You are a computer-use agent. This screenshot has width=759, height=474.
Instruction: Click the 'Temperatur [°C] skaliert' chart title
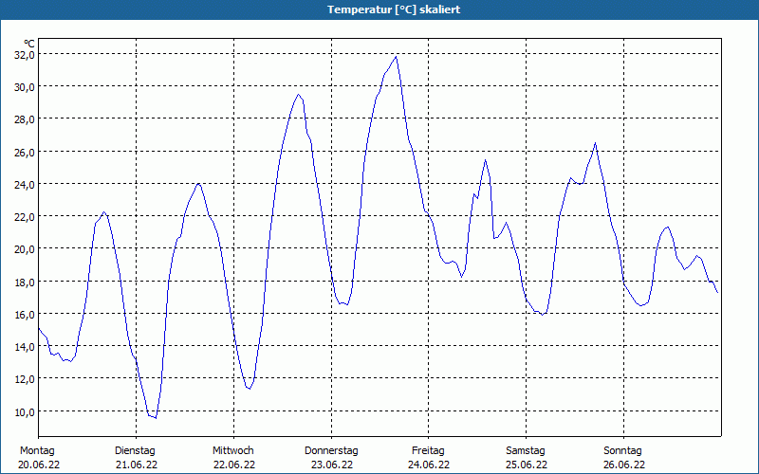click(x=379, y=9)
